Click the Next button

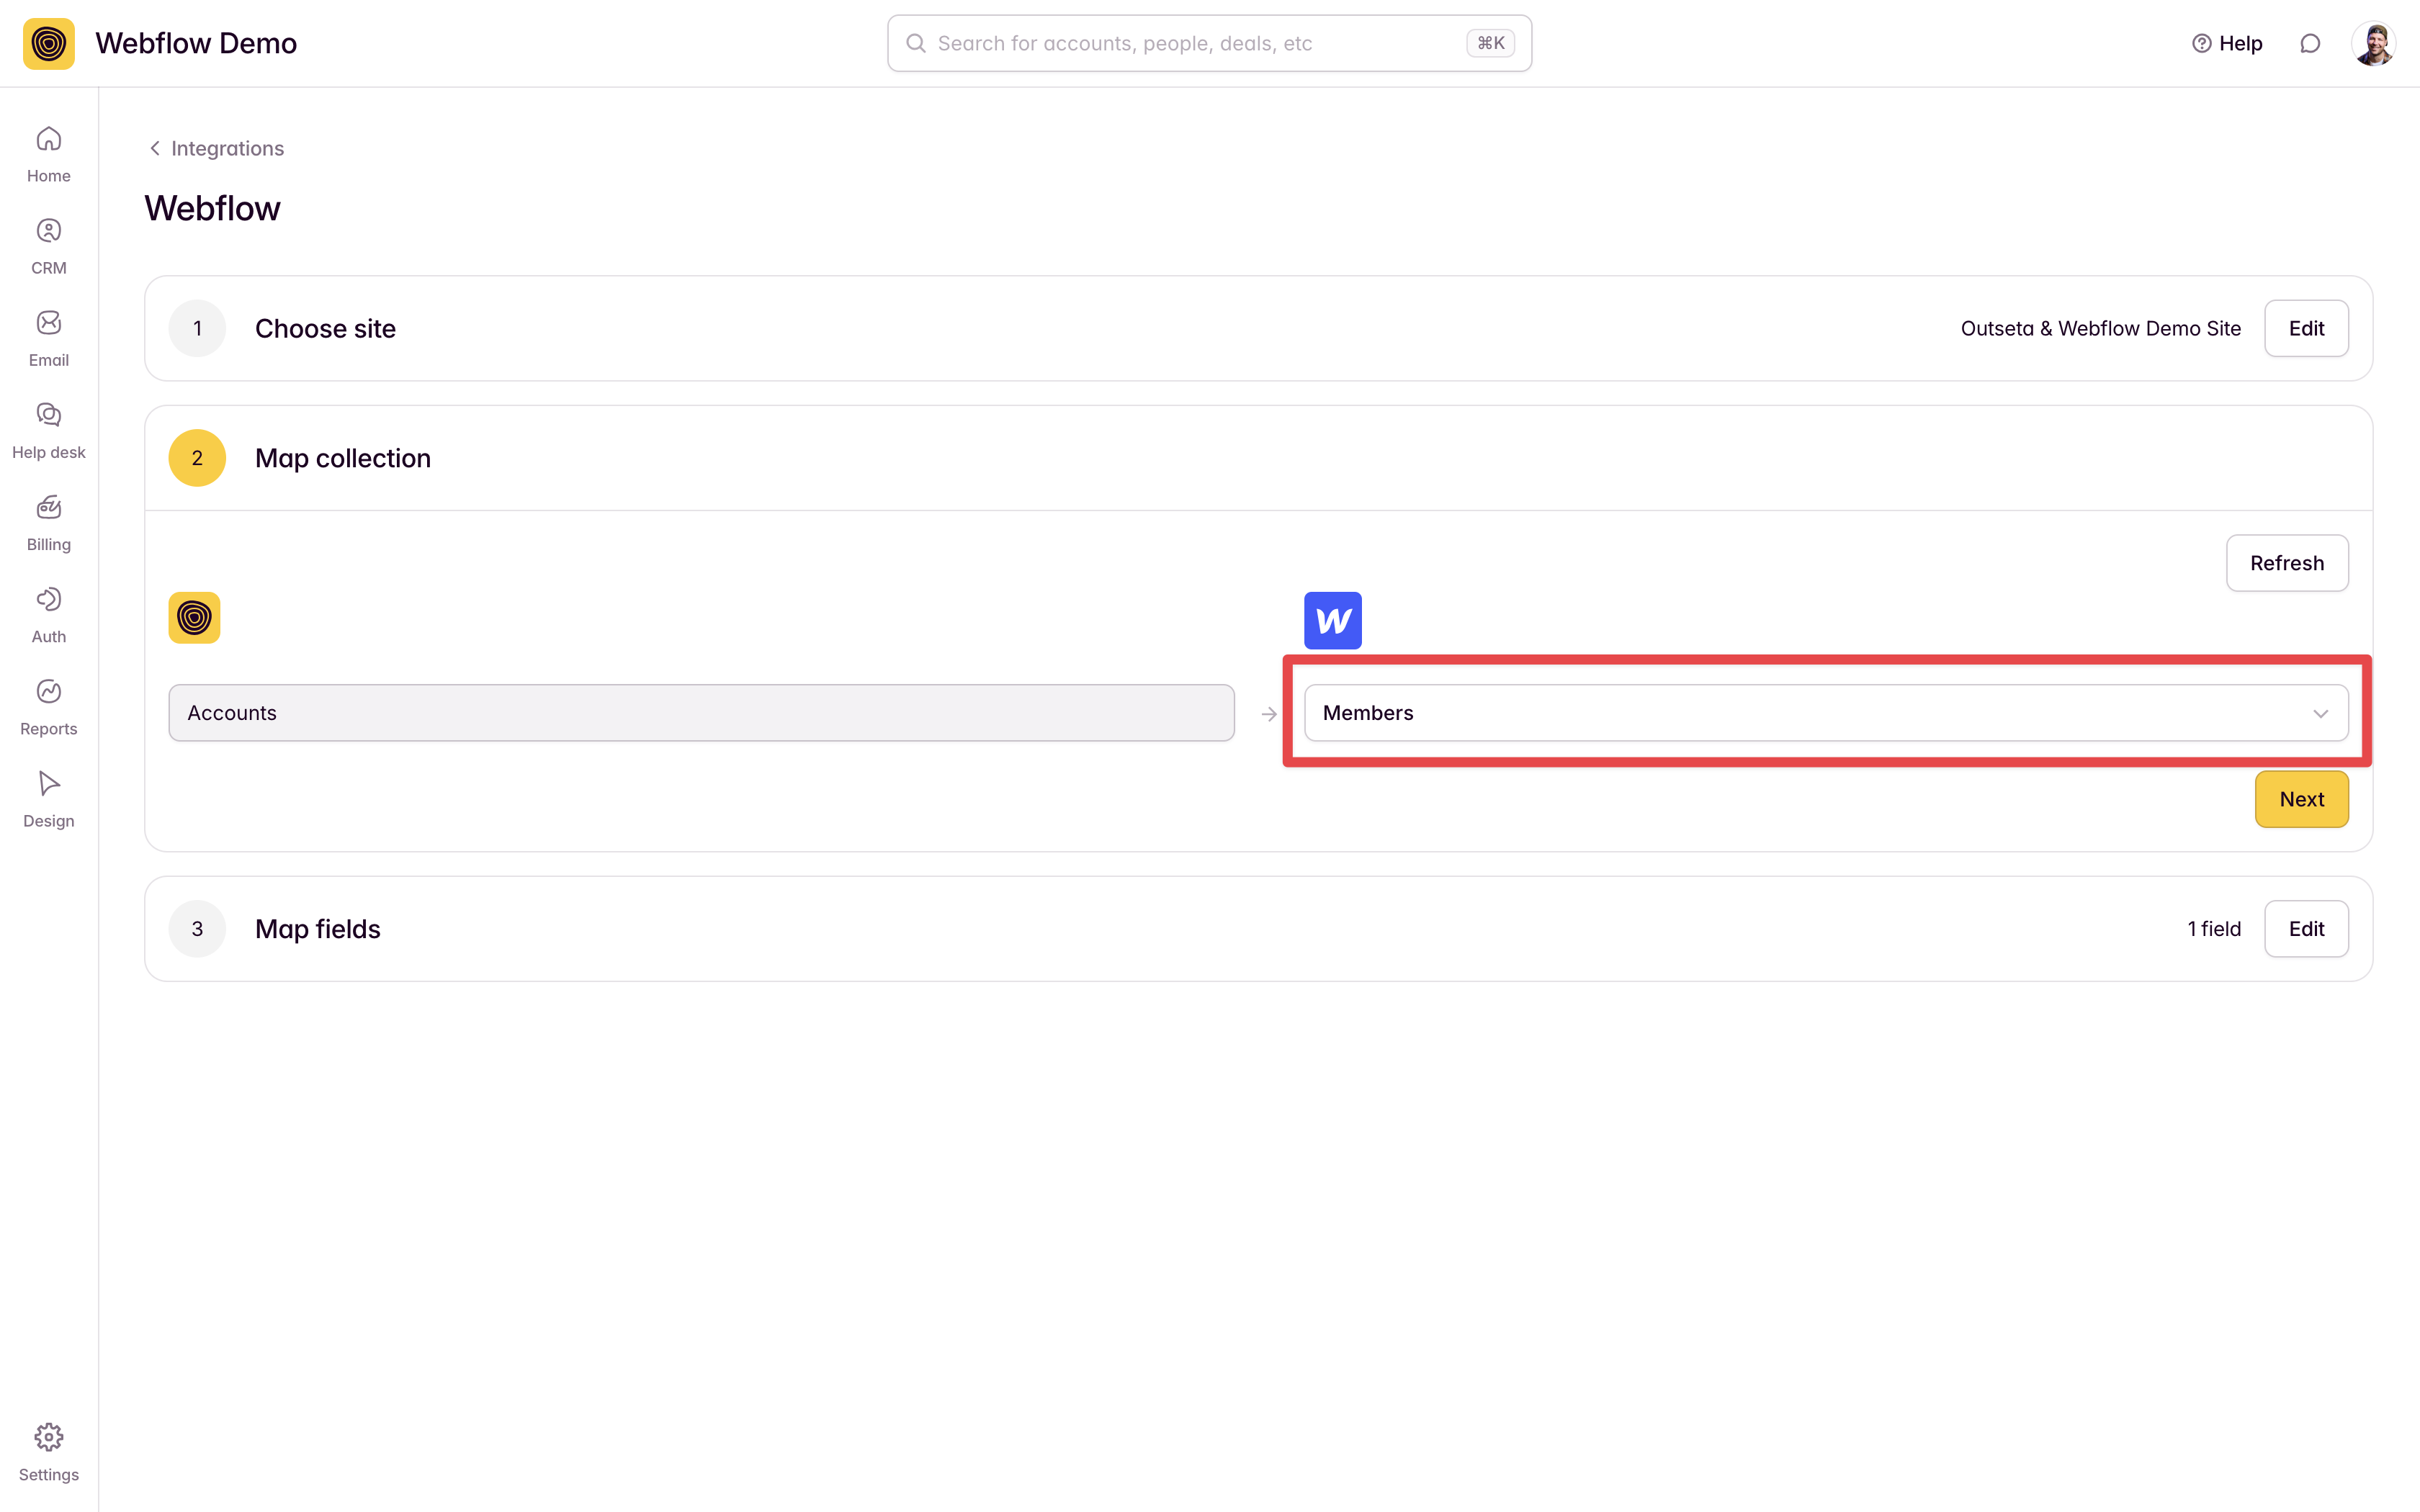[x=2300, y=799]
